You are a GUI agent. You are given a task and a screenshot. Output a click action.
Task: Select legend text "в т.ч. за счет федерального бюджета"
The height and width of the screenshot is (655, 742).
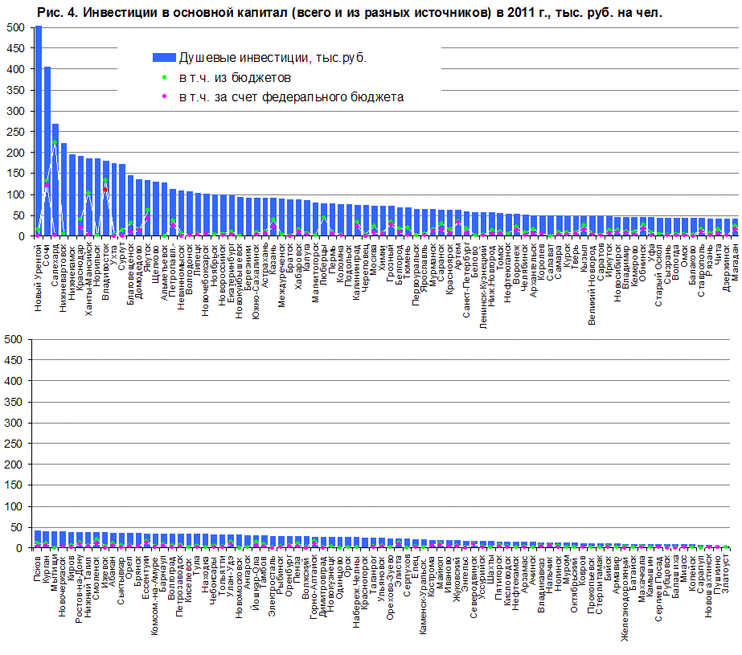point(291,96)
